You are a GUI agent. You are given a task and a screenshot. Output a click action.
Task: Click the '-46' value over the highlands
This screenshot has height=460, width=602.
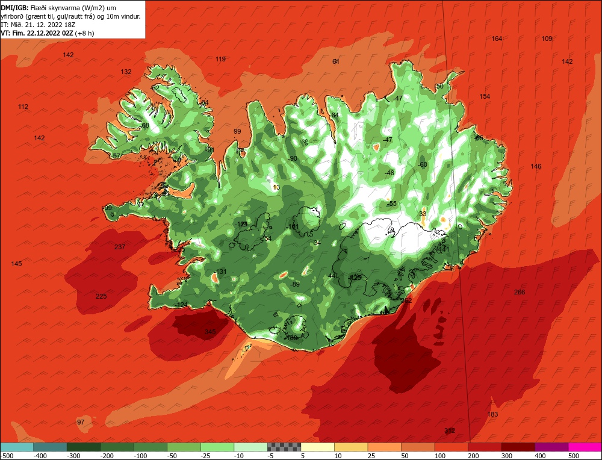click(389, 173)
